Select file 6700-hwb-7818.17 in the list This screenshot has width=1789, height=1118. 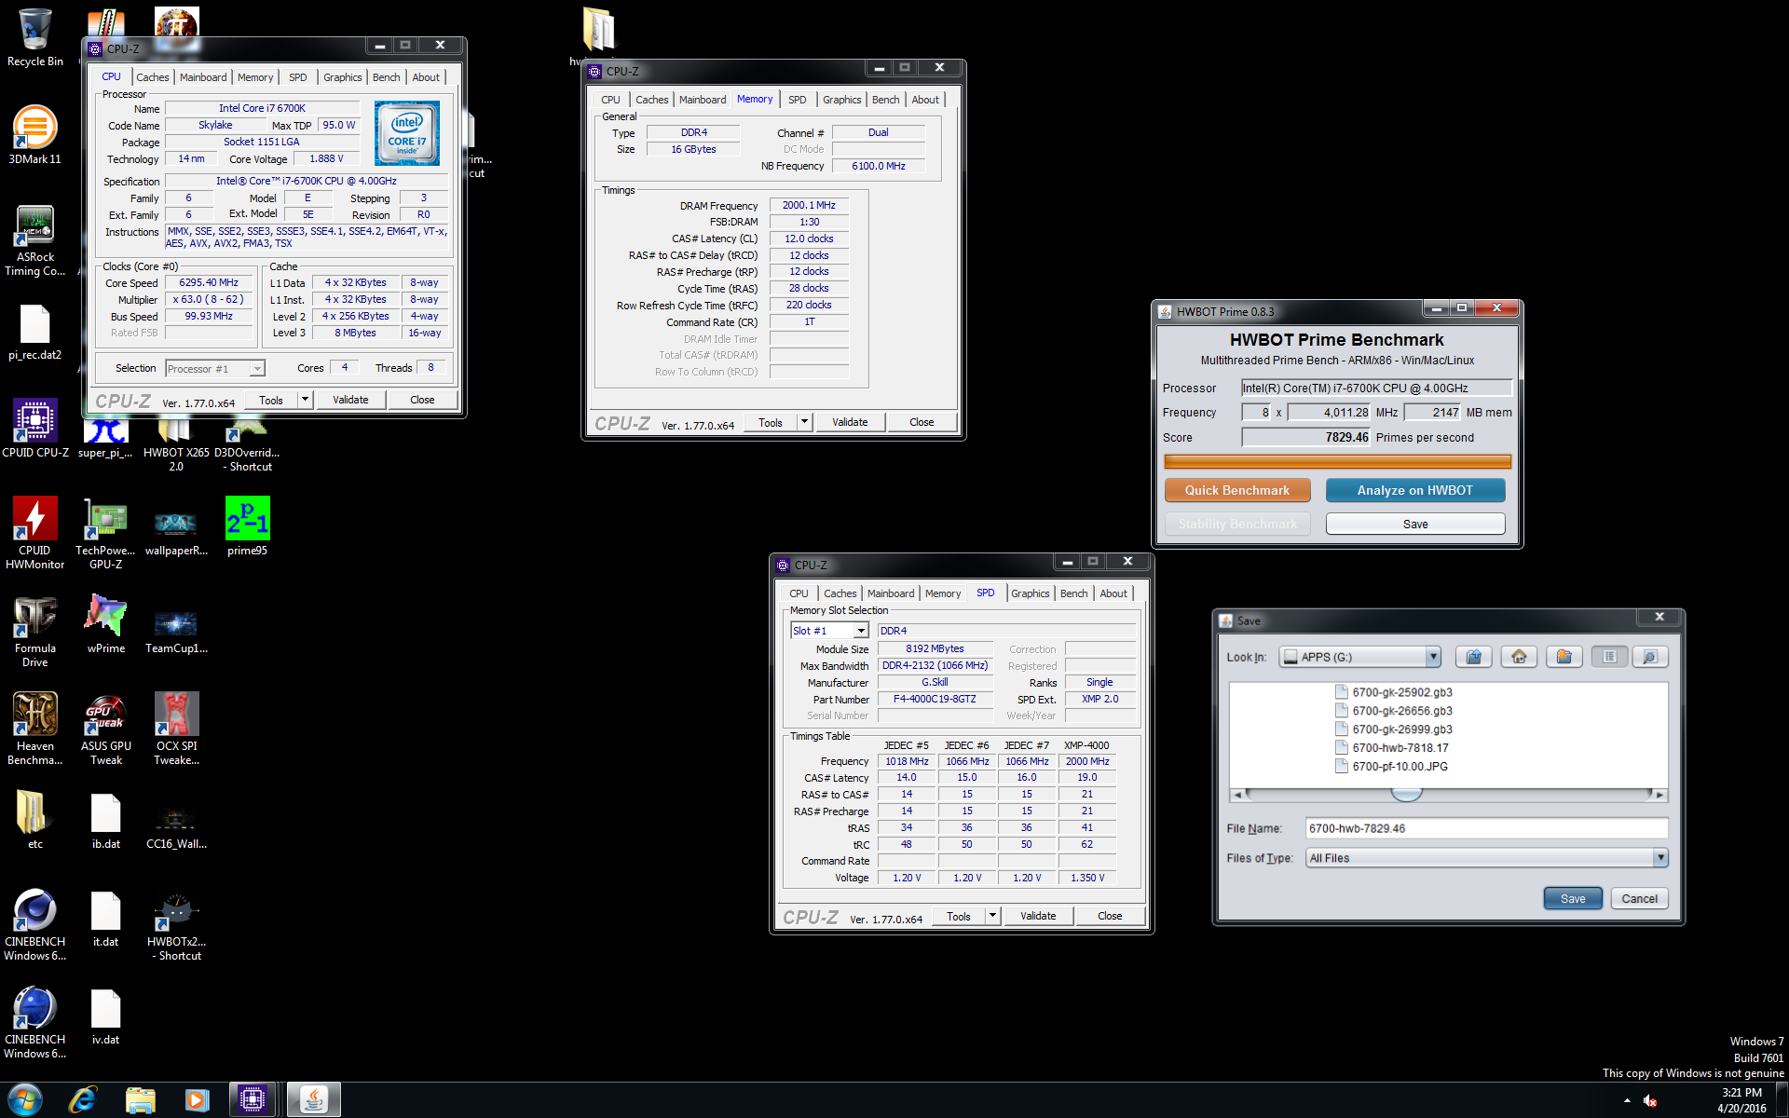pyautogui.click(x=1392, y=747)
